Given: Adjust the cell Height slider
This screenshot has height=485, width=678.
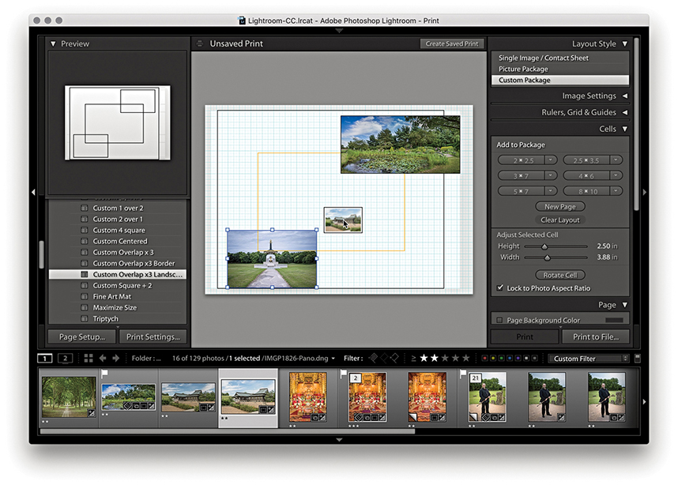Looking at the screenshot, I should [x=544, y=246].
